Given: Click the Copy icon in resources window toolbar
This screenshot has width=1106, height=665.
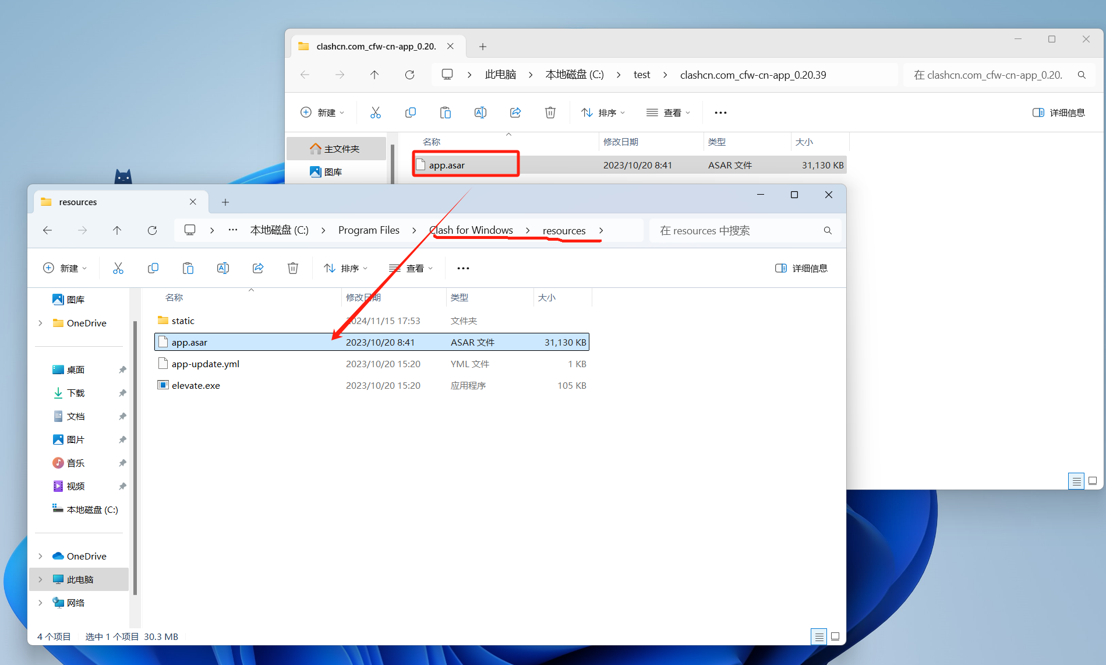Looking at the screenshot, I should coord(153,268).
